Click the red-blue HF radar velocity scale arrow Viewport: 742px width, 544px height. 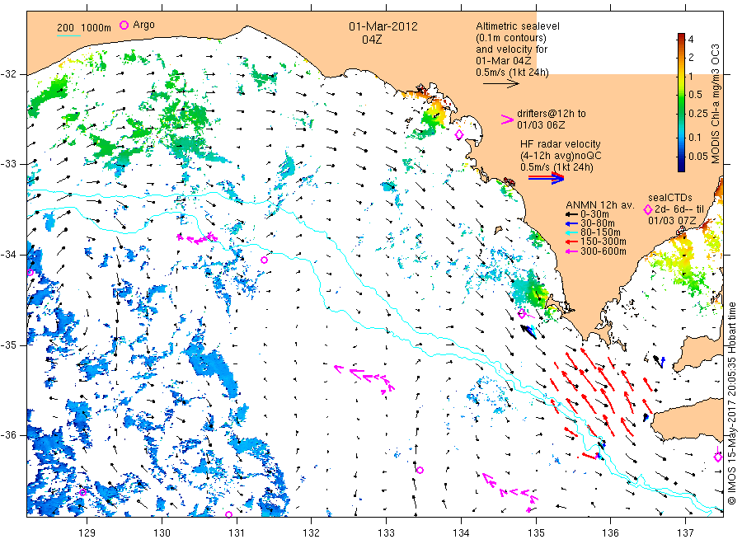(x=547, y=178)
